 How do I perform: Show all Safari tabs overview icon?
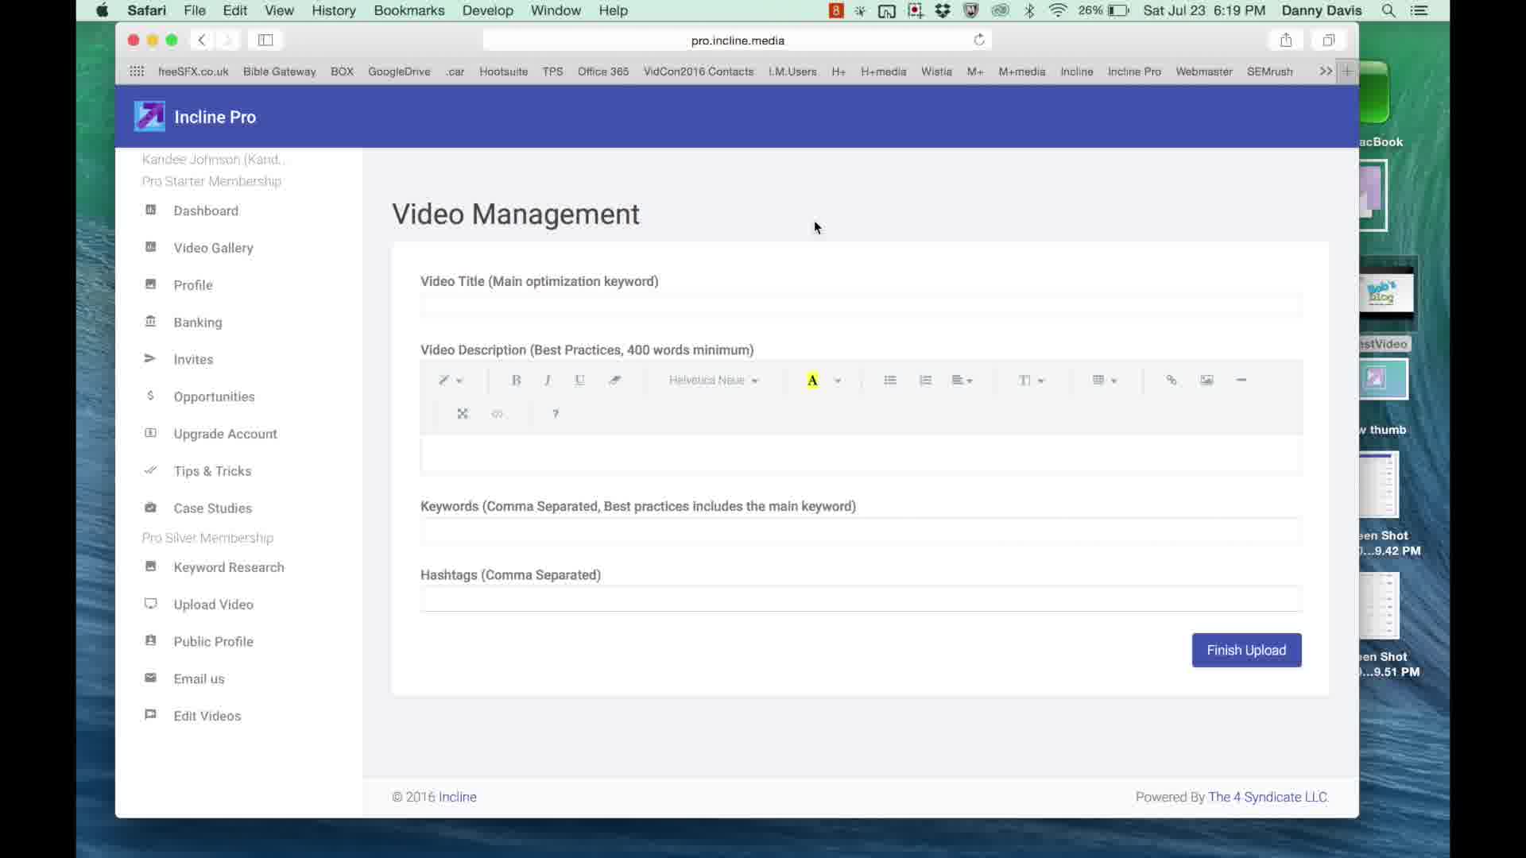coord(1328,40)
